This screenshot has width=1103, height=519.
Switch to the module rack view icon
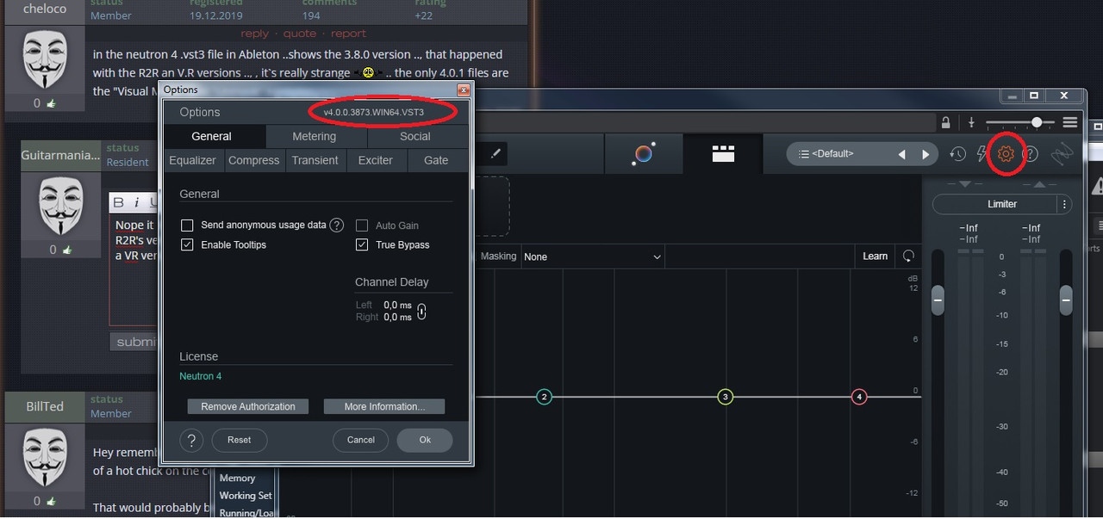[723, 154]
